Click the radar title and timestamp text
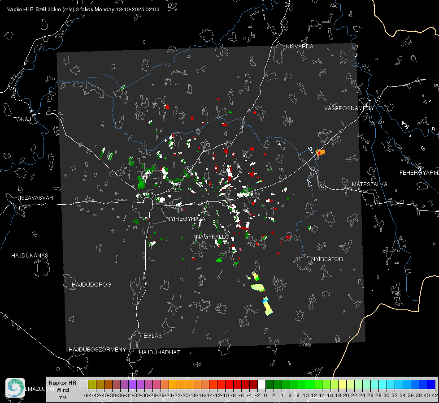The width and height of the screenshot is (439, 403). pos(83,9)
